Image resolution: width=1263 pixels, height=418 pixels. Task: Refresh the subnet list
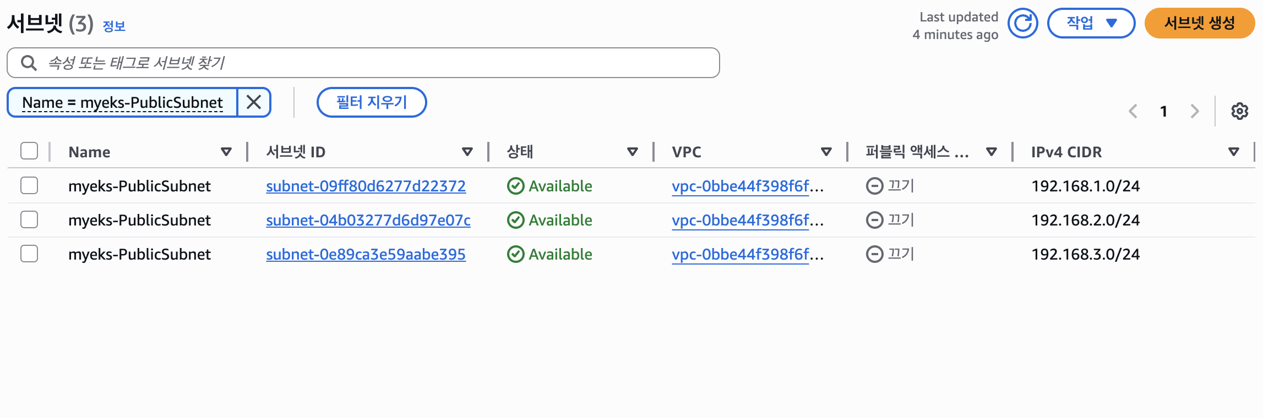click(x=1023, y=23)
